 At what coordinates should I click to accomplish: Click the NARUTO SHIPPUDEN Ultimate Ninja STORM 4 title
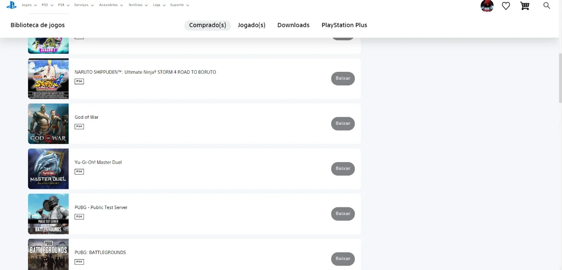[145, 72]
